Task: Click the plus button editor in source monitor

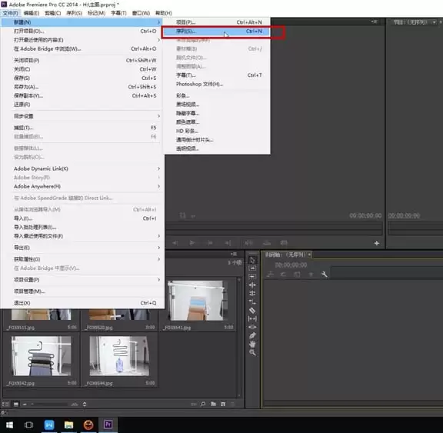Action: (x=377, y=243)
